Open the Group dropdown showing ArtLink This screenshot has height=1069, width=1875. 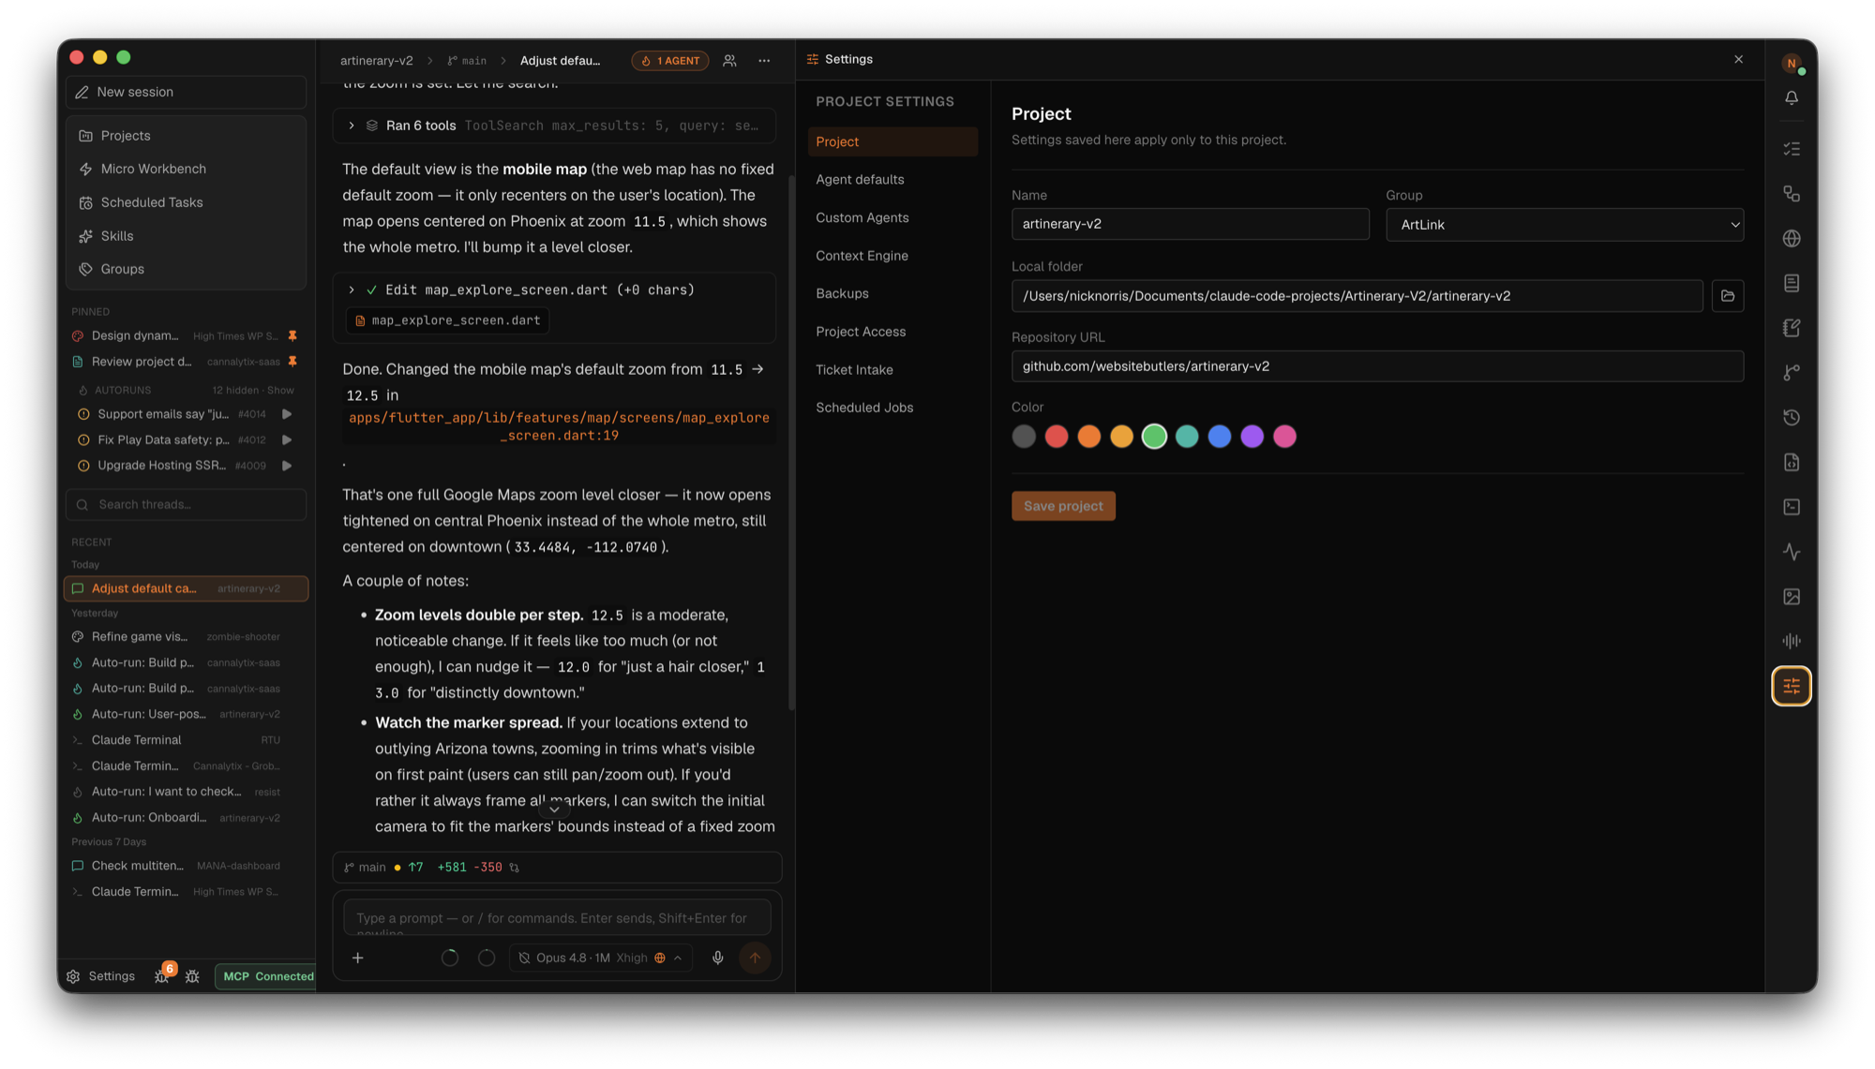[1564, 225]
